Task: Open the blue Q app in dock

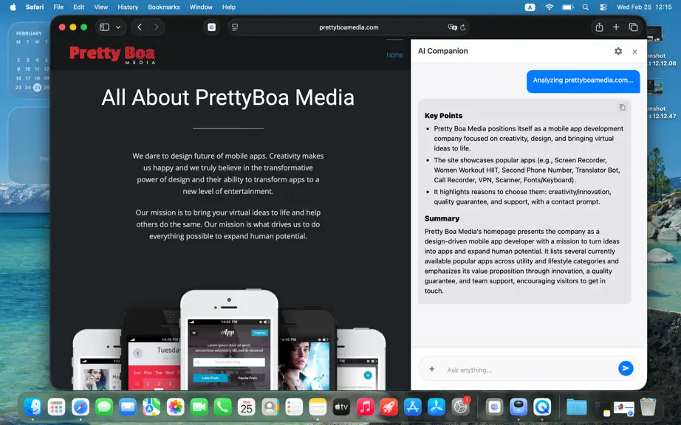Action: pos(542,407)
